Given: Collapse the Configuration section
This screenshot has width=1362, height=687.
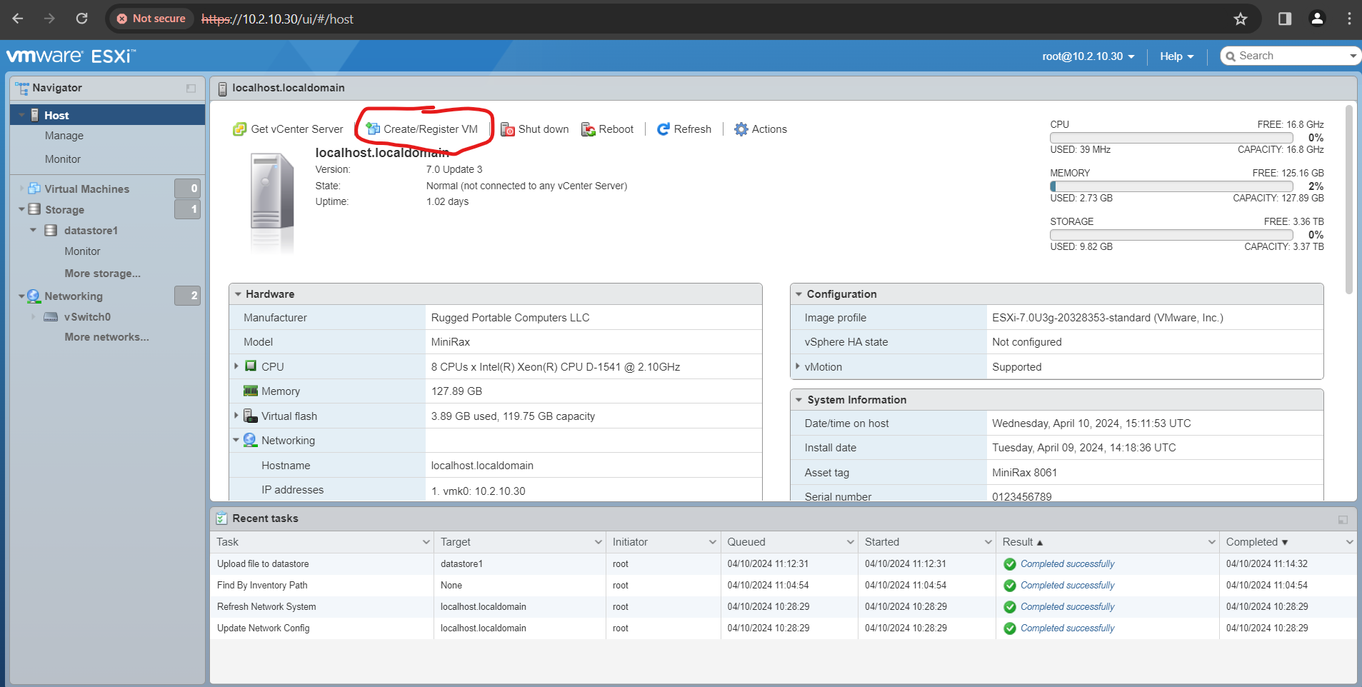Looking at the screenshot, I should click(798, 294).
